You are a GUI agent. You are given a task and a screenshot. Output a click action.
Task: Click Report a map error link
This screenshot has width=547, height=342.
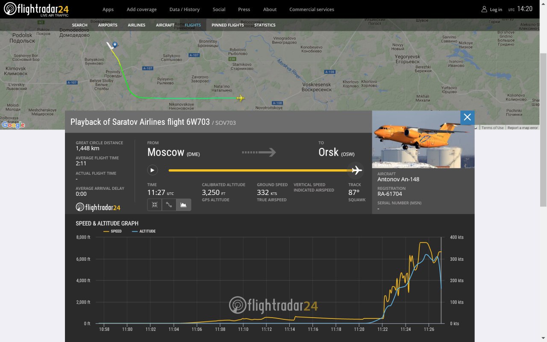[523, 128]
